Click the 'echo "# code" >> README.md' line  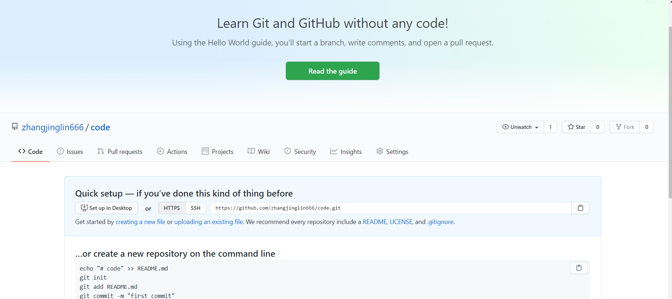(124, 268)
